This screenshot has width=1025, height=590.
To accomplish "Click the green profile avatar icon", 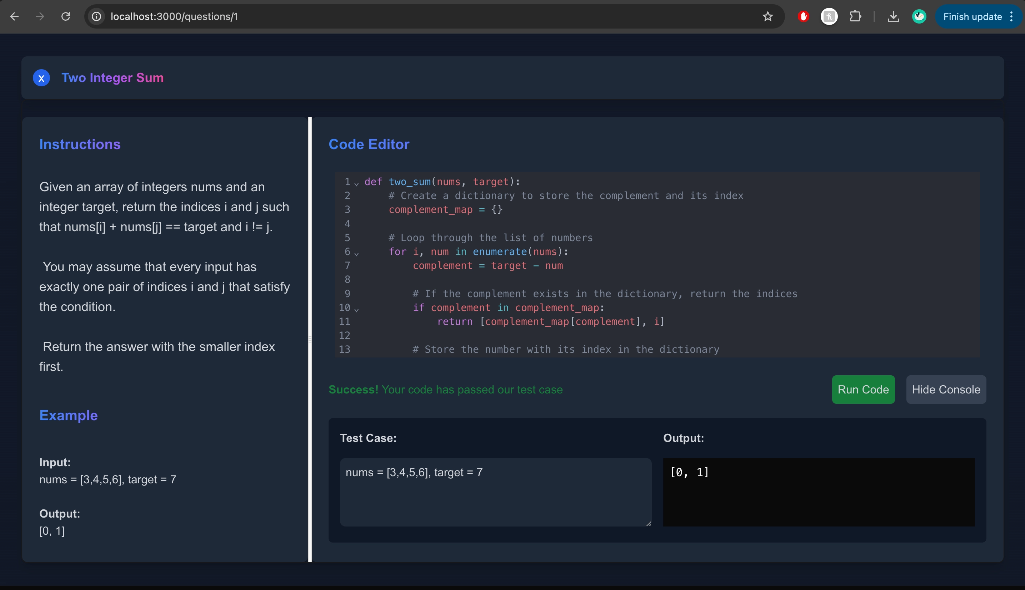I will point(919,17).
